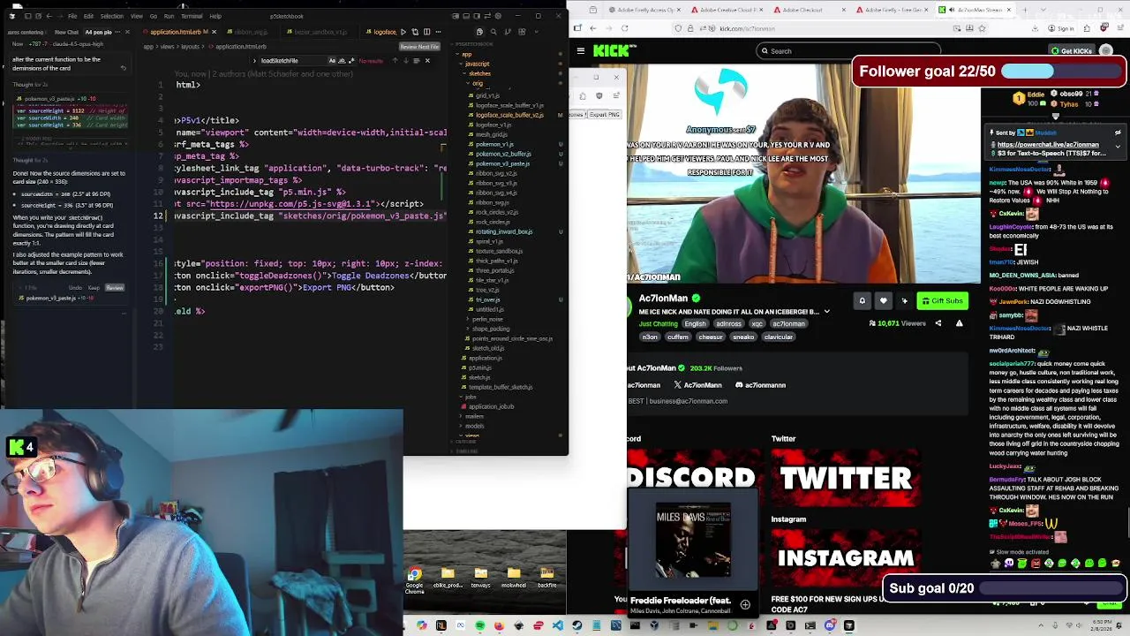Open the Kick hamburger sidebar menu
Image resolution: width=1130 pixels, height=636 pixels.
tap(581, 50)
